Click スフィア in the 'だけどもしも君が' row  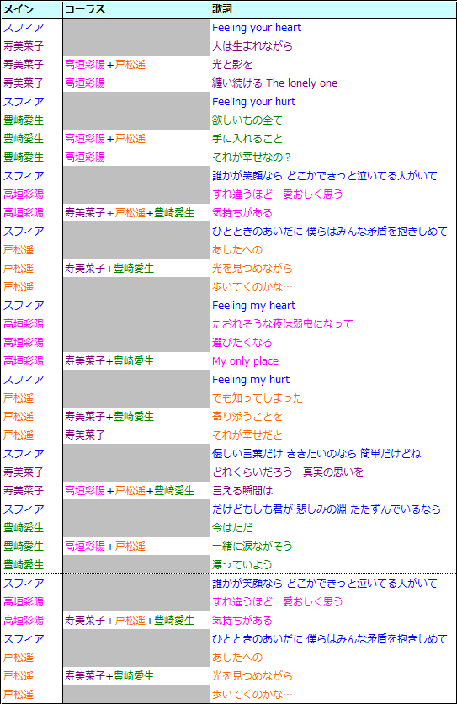pyautogui.click(x=24, y=509)
